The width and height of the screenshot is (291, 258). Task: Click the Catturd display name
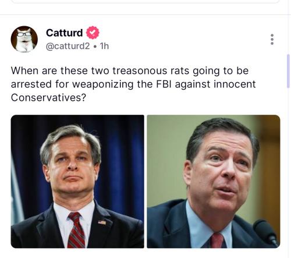click(x=65, y=33)
